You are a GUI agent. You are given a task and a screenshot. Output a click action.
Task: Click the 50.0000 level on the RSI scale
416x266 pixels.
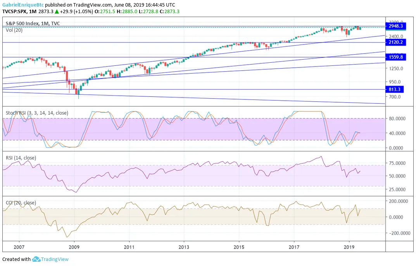[x=397, y=176]
